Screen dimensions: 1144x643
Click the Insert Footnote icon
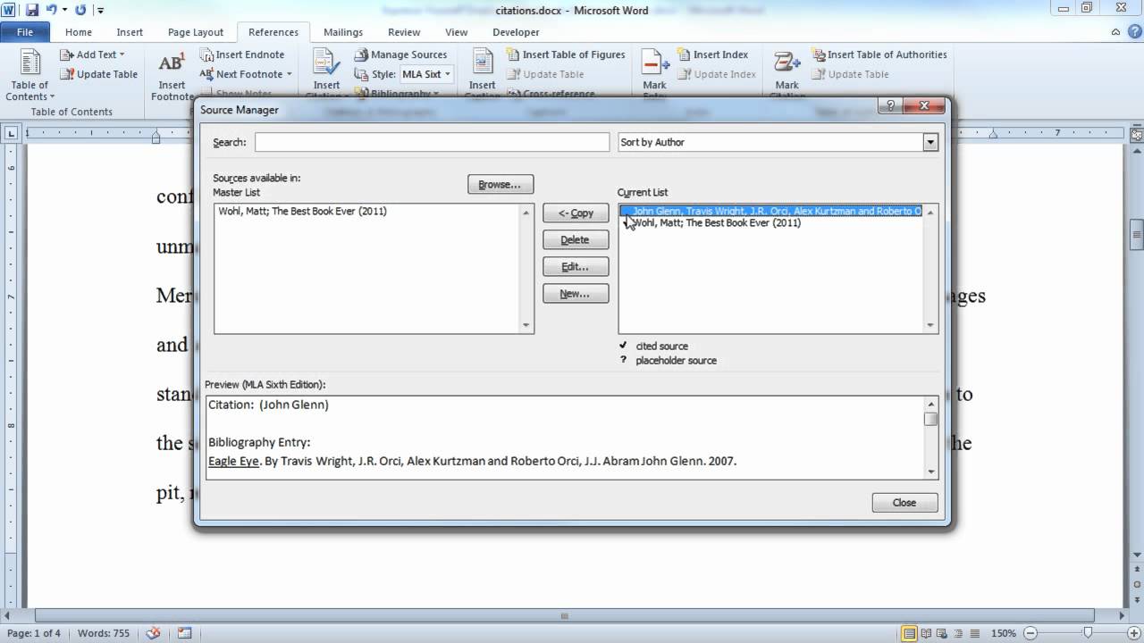point(172,75)
